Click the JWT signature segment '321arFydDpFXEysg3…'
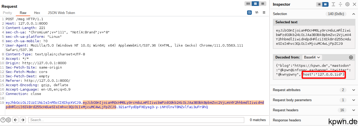The image size is (358, 126). [x=163, y=107]
